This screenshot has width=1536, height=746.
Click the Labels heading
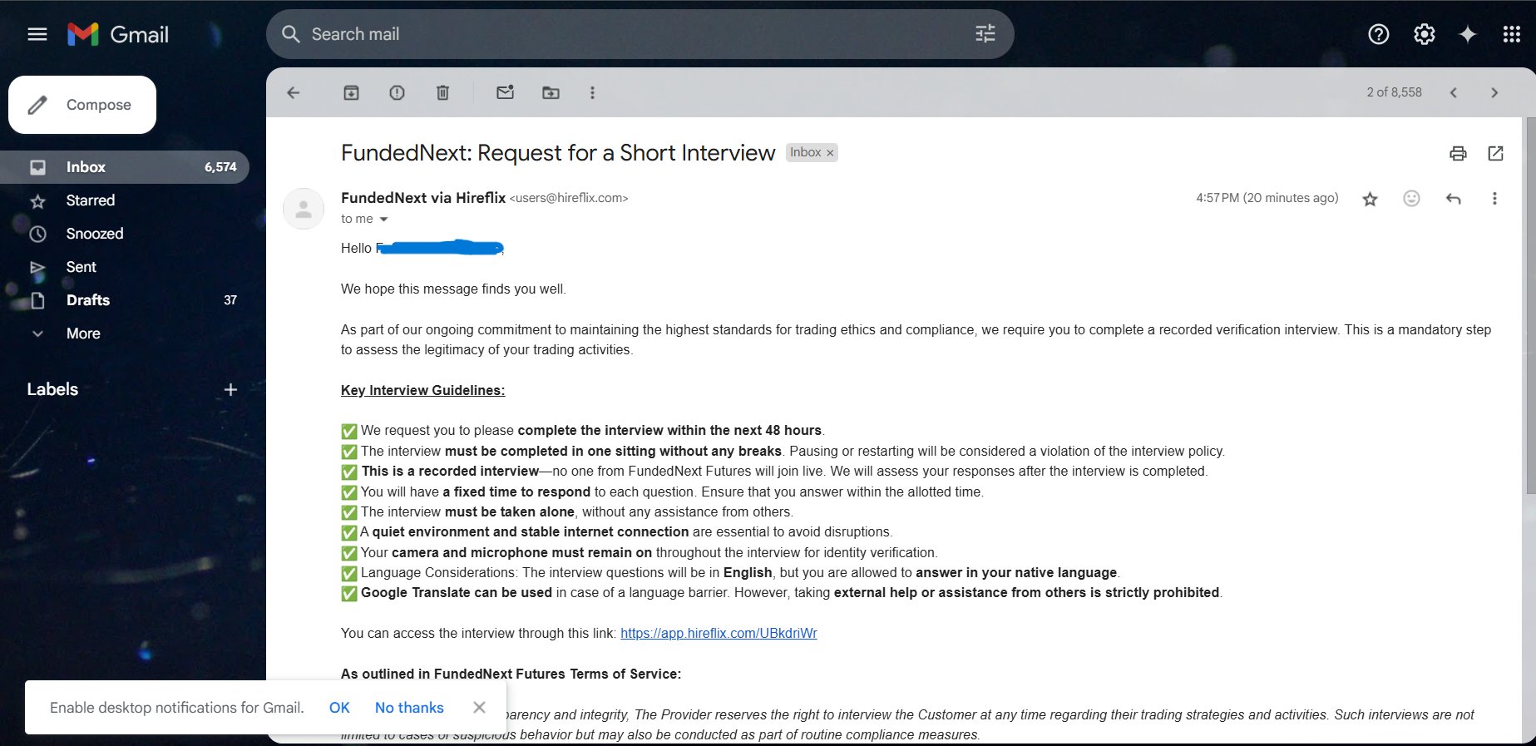coord(52,389)
